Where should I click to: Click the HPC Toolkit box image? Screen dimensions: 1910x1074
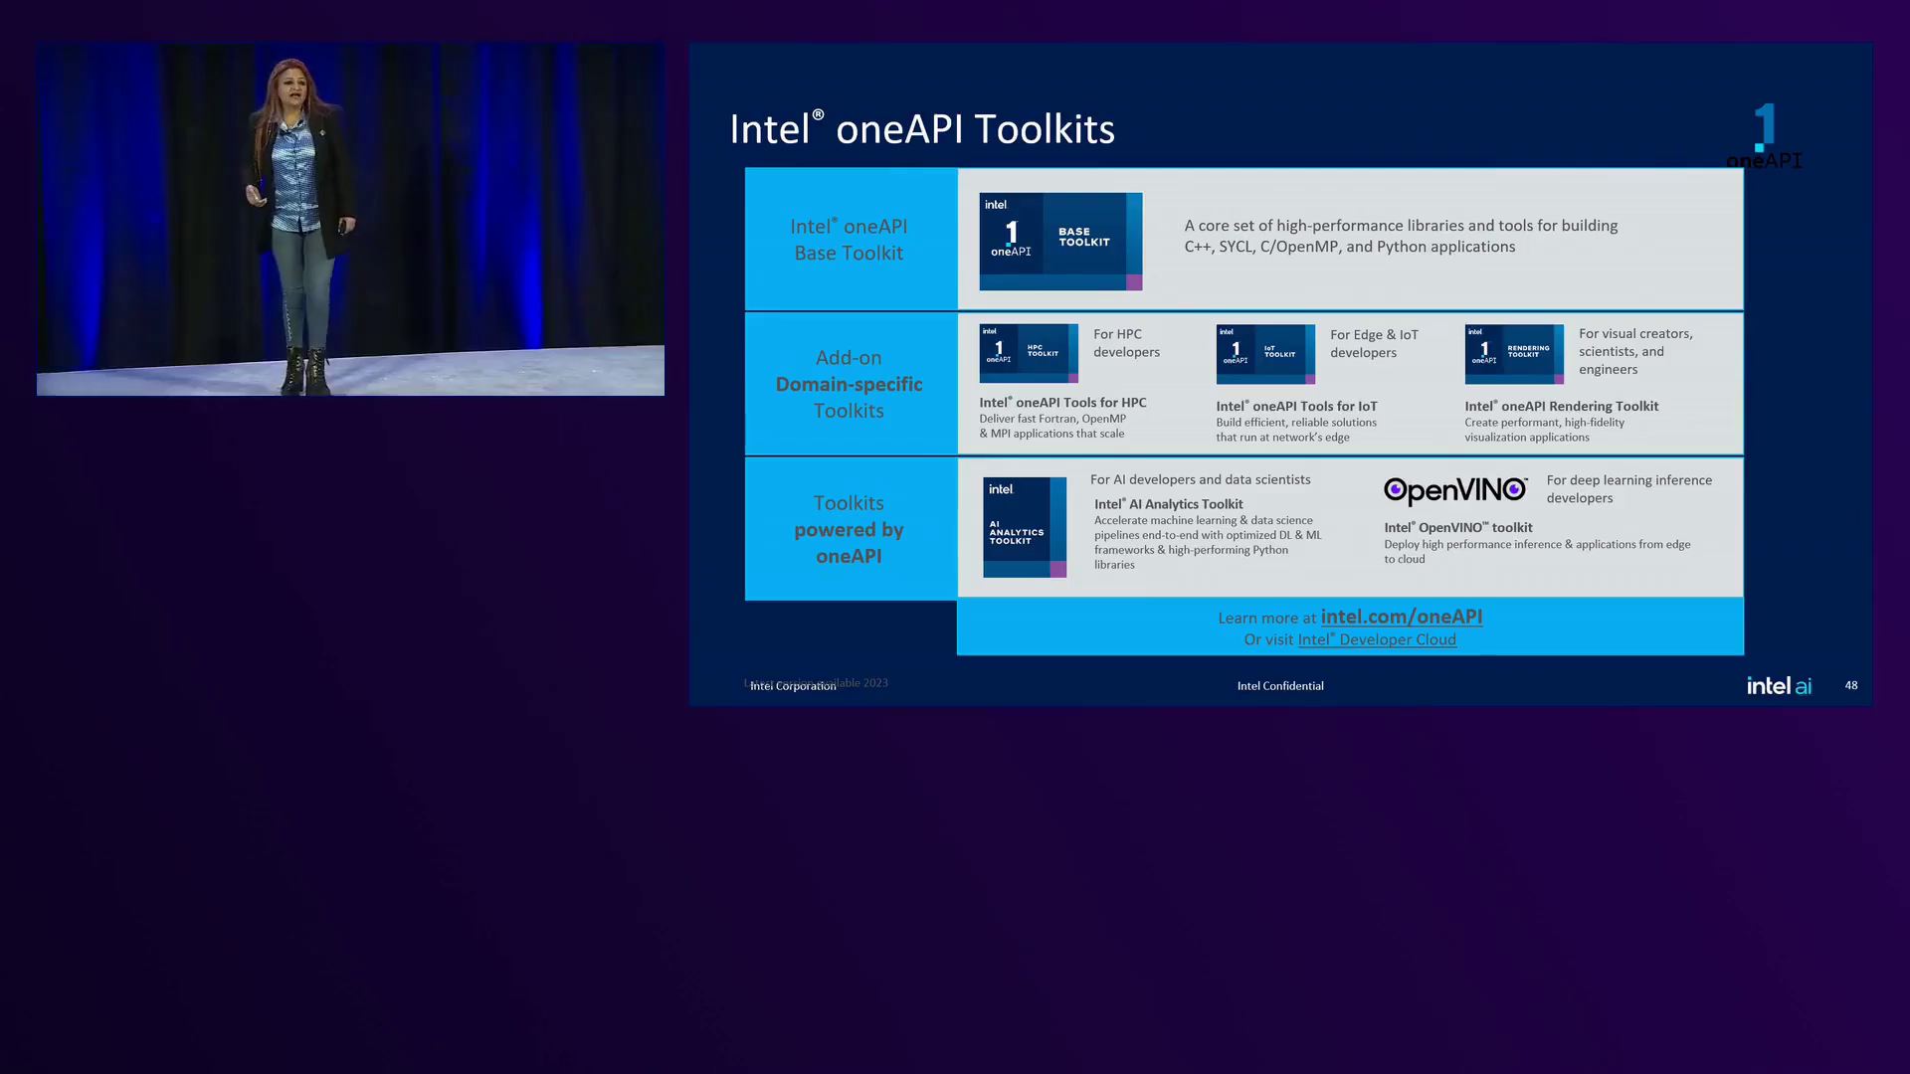click(x=1029, y=354)
